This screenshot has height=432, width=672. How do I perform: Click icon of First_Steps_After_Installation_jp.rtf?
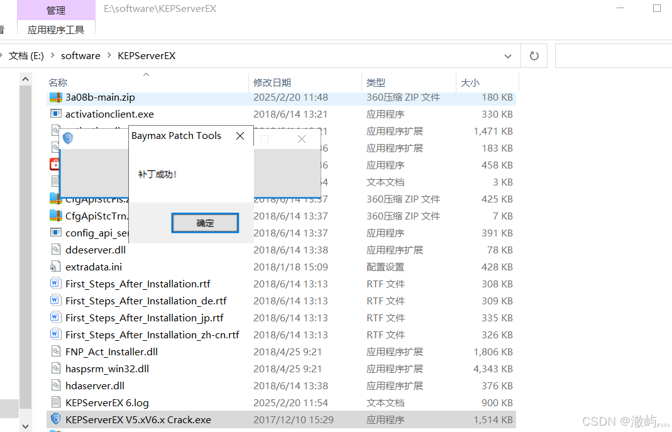point(55,317)
